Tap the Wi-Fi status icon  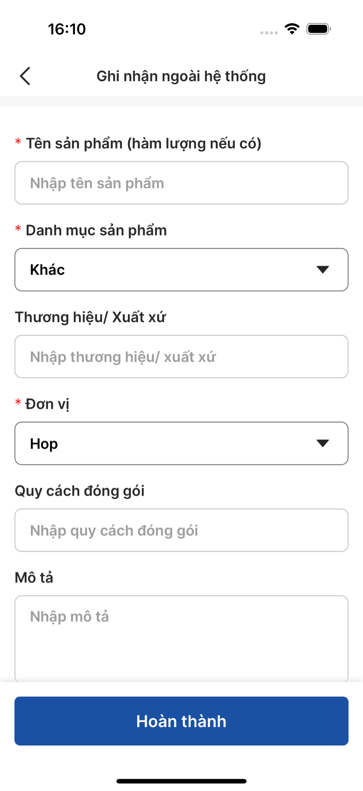point(292,29)
